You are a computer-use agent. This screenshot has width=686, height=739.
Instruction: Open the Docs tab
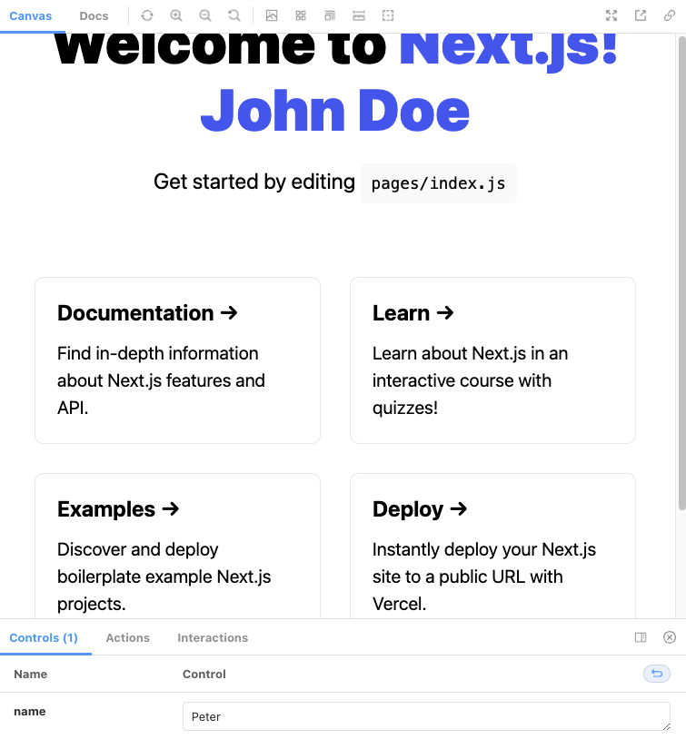[x=94, y=16]
